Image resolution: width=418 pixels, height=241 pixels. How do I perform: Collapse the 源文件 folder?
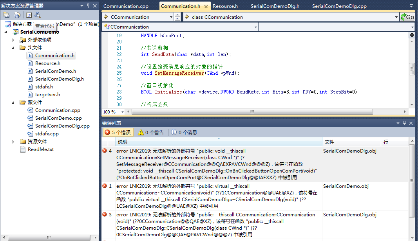tap(13, 103)
